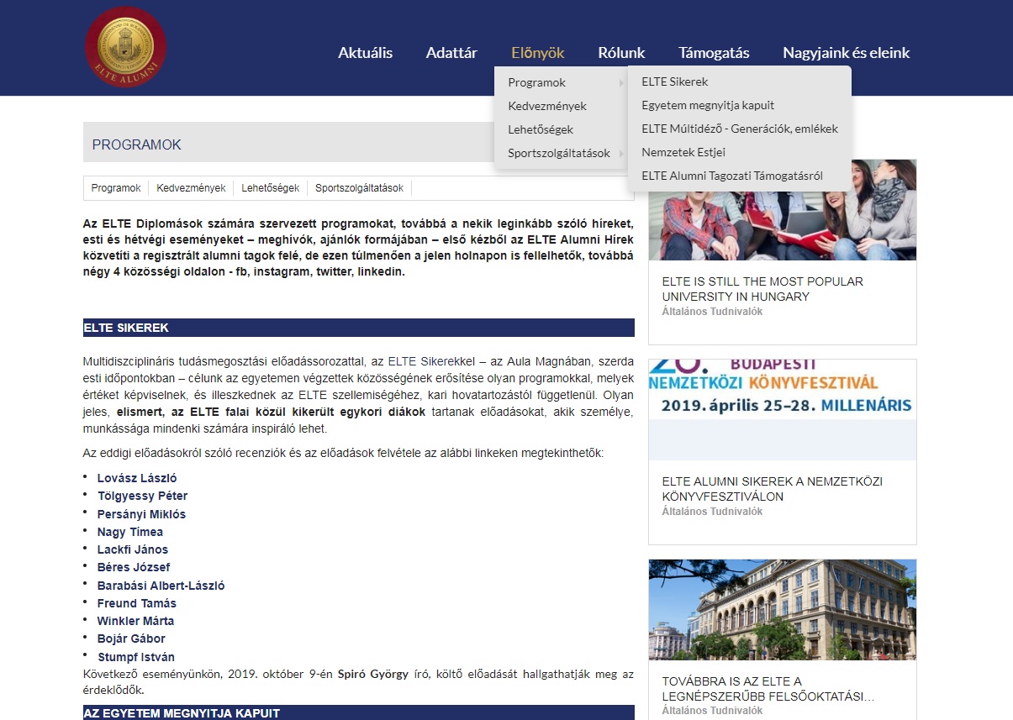Viewport: 1013px width, 720px height.
Task: Switch to the Lehetőségek sub-tab
Action: [x=271, y=188]
